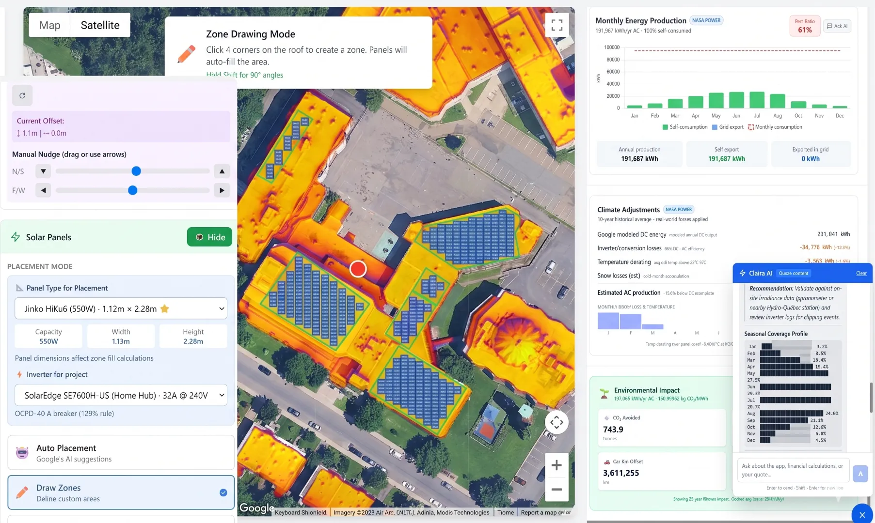Screen dimensions: 875x523
Task: Select Auto Placement mode
Action: [x=121, y=453]
